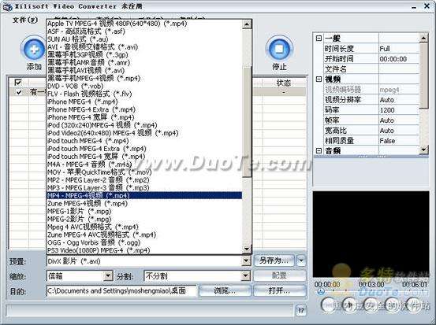Collapse the 音频 (Audio) property group
This screenshot has width=436, height=325.
click(x=319, y=151)
